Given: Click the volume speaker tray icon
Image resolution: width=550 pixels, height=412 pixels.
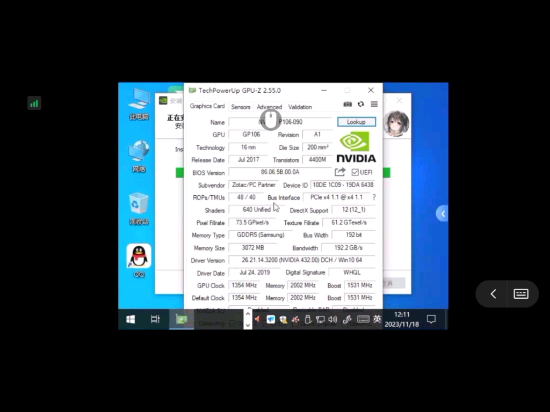Looking at the screenshot, I should 332,319.
